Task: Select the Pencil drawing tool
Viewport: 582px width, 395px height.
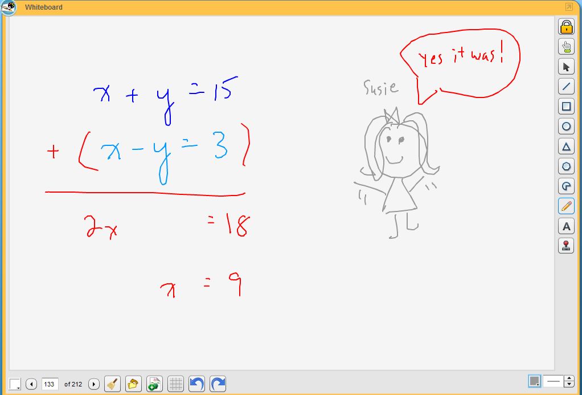Action: (x=566, y=206)
